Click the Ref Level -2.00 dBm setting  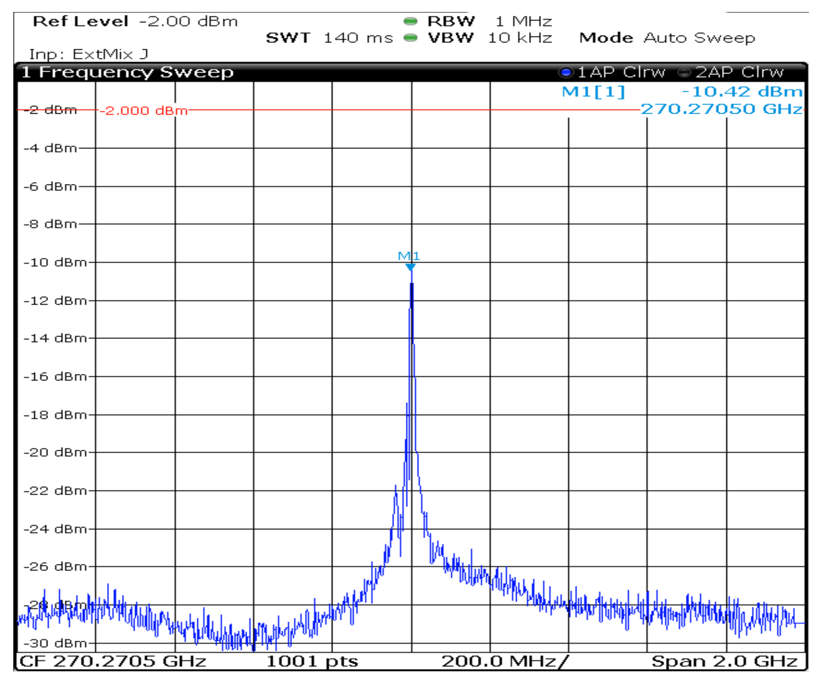tap(135, 21)
